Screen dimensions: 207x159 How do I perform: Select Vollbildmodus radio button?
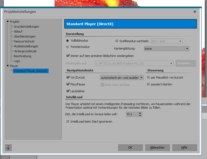coord(68,41)
